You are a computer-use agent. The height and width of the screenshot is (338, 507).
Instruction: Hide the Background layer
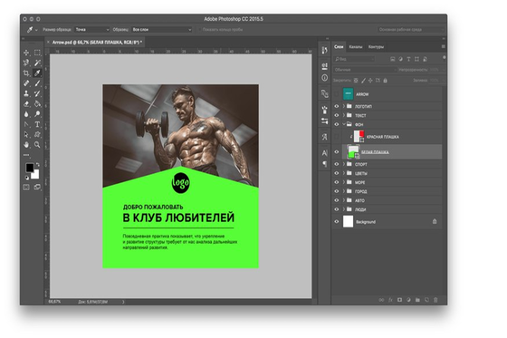click(337, 222)
